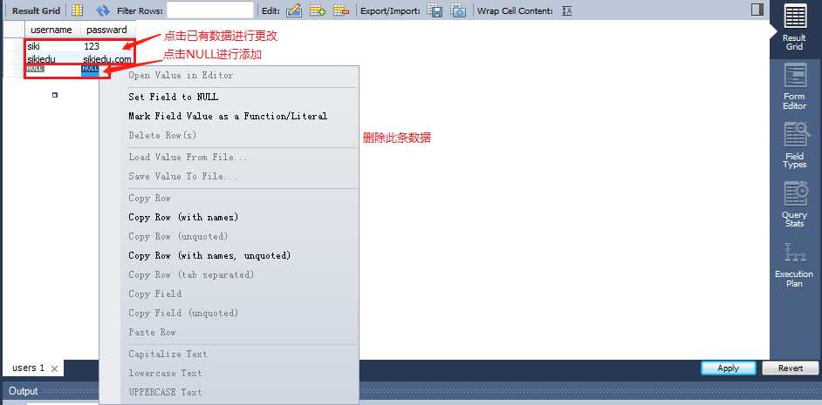
Task: Choose Copy Row (with names)
Action: [183, 217]
